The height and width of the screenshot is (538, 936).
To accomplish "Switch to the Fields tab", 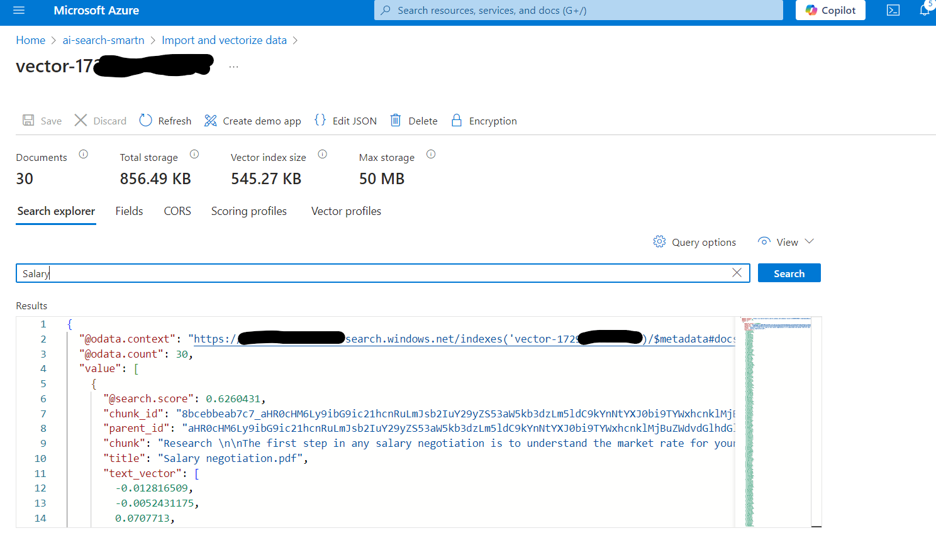I will pos(129,211).
